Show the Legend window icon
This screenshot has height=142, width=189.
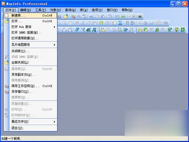click(114, 23)
